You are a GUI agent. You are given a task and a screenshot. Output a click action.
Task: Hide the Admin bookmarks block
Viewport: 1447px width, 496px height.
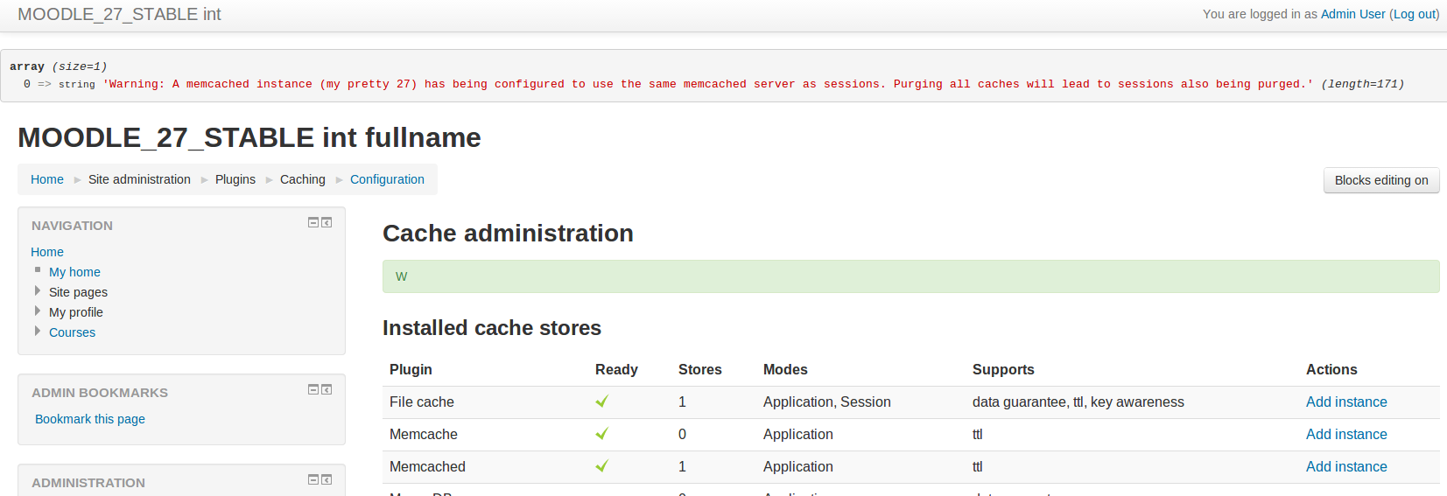(x=313, y=390)
